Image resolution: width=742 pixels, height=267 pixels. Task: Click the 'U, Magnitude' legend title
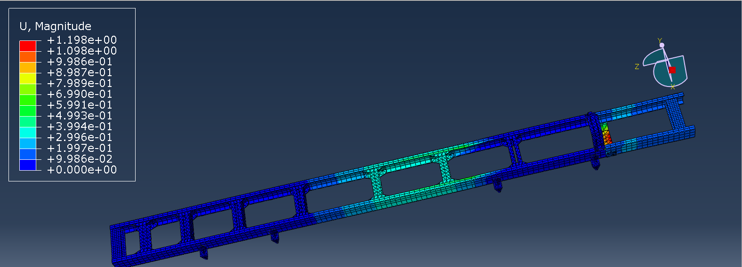[x=56, y=26]
